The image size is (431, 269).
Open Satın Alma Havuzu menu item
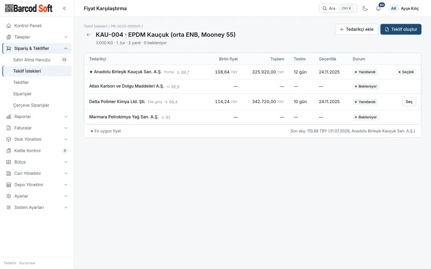click(37, 60)
